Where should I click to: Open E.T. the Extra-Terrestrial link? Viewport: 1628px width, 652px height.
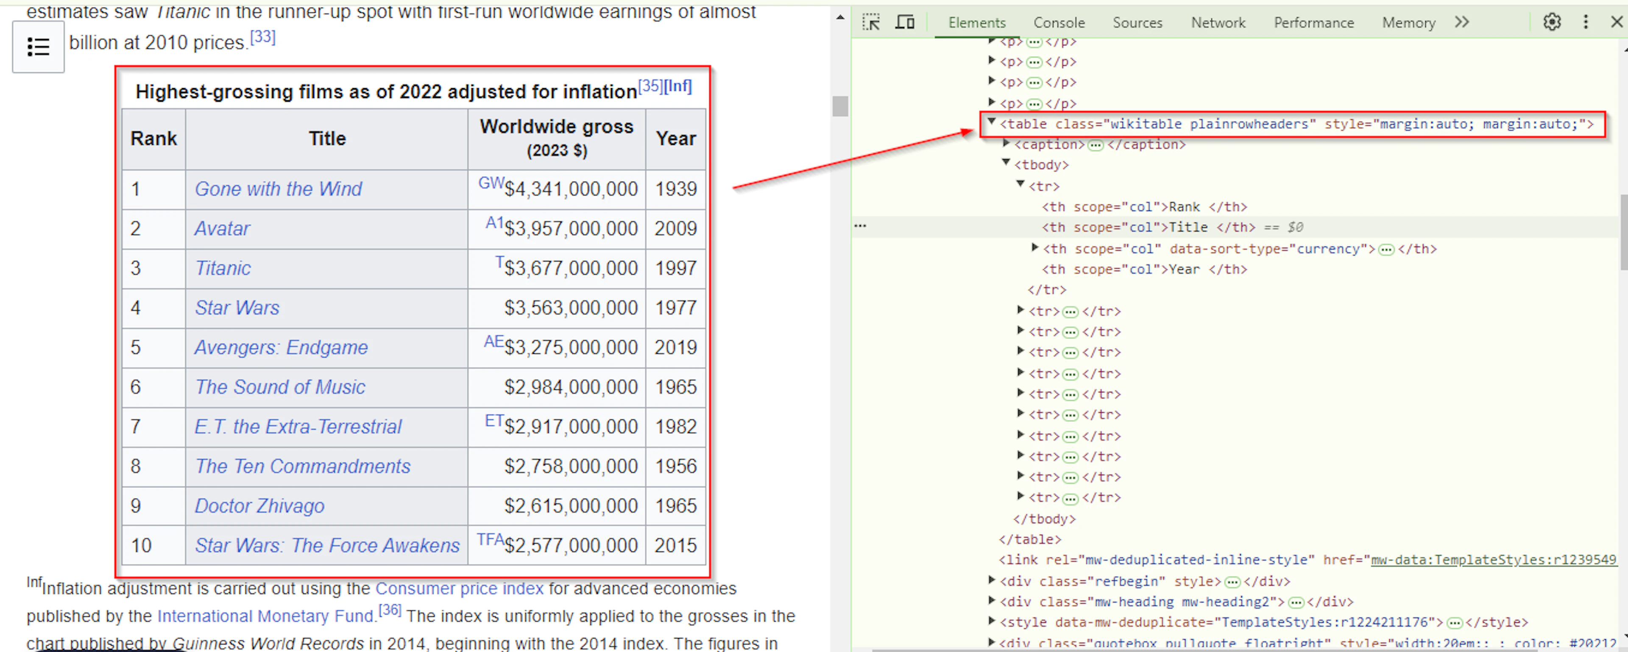[298, 427]
